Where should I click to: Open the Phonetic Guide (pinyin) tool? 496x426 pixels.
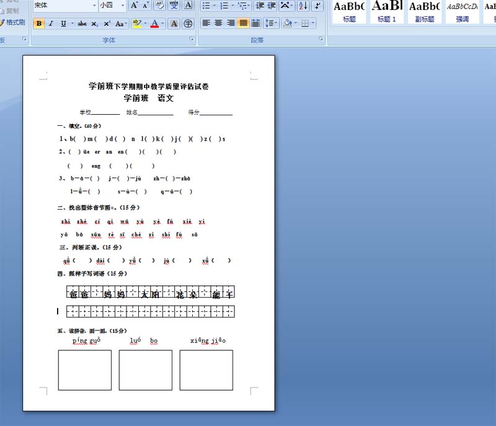174,5
